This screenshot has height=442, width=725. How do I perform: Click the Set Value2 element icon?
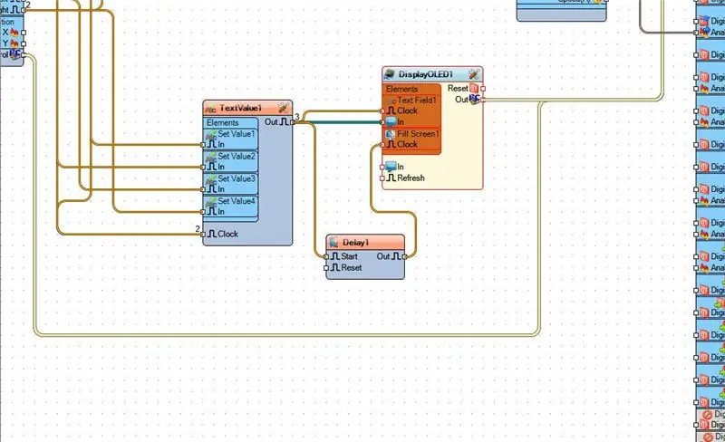pyautogui.click(x=211, y=158)
